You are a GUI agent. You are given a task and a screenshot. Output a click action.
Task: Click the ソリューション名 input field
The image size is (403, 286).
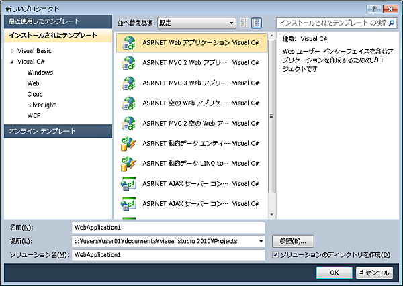[169, 255]
